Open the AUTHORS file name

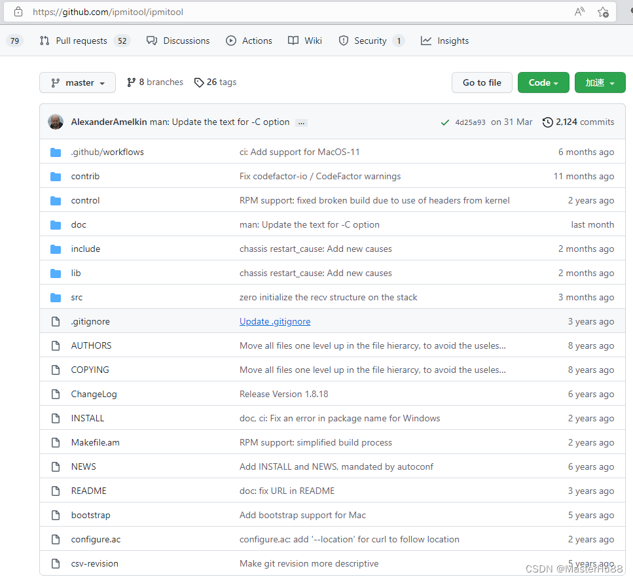click(x=91, y=346)
